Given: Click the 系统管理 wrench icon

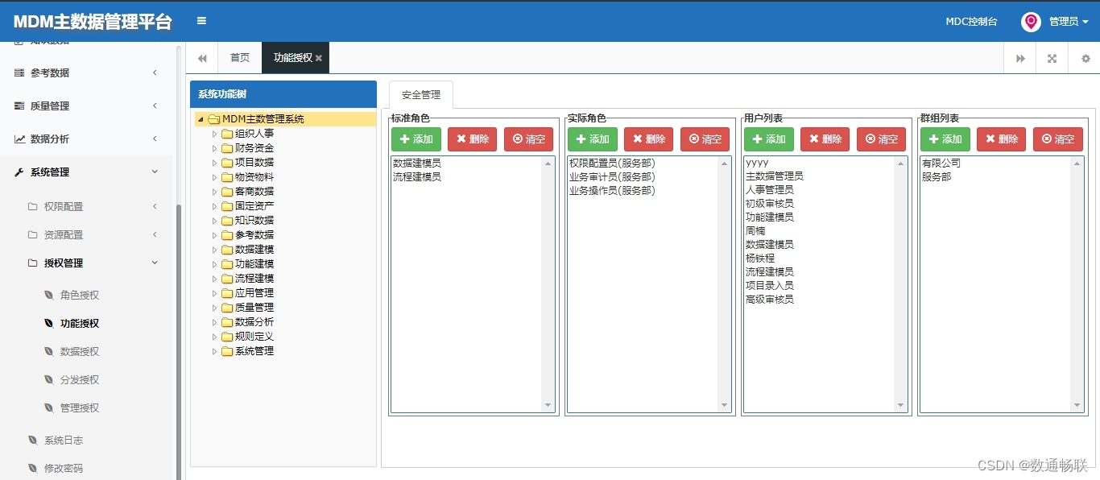Looking at the screenshot, I should tap(19, 172).
